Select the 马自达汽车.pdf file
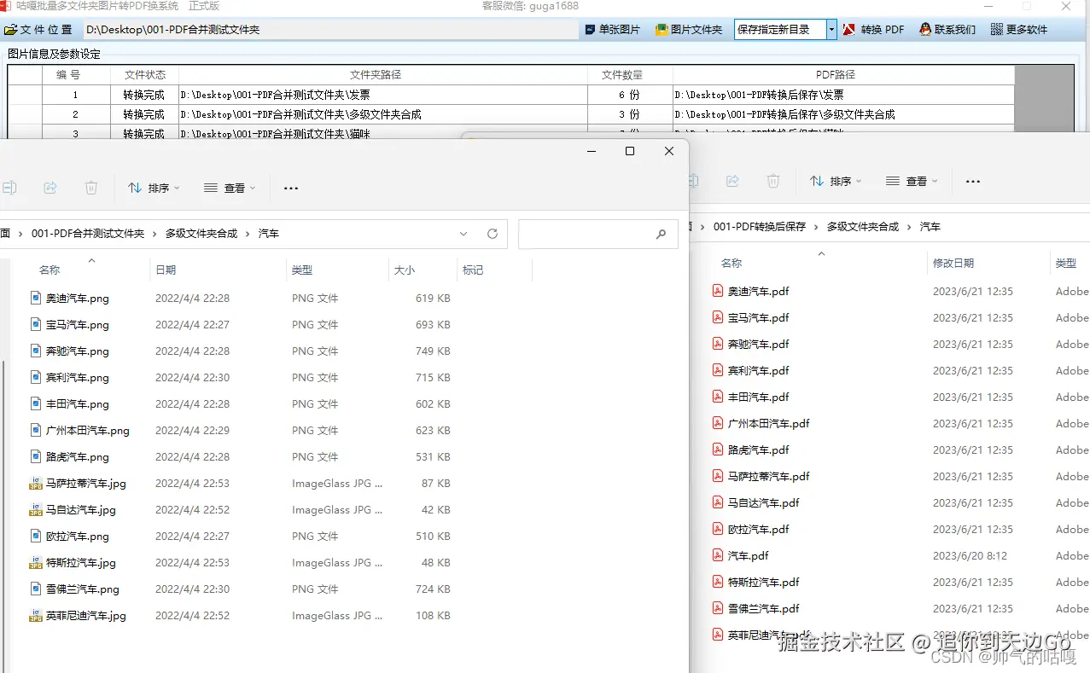This screenshot has width=1090, height=673. tap(764, 502)
